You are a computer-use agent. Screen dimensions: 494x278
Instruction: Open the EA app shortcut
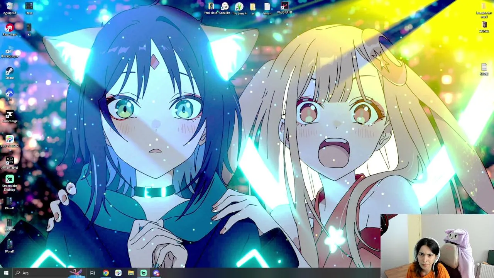point(10,95)
